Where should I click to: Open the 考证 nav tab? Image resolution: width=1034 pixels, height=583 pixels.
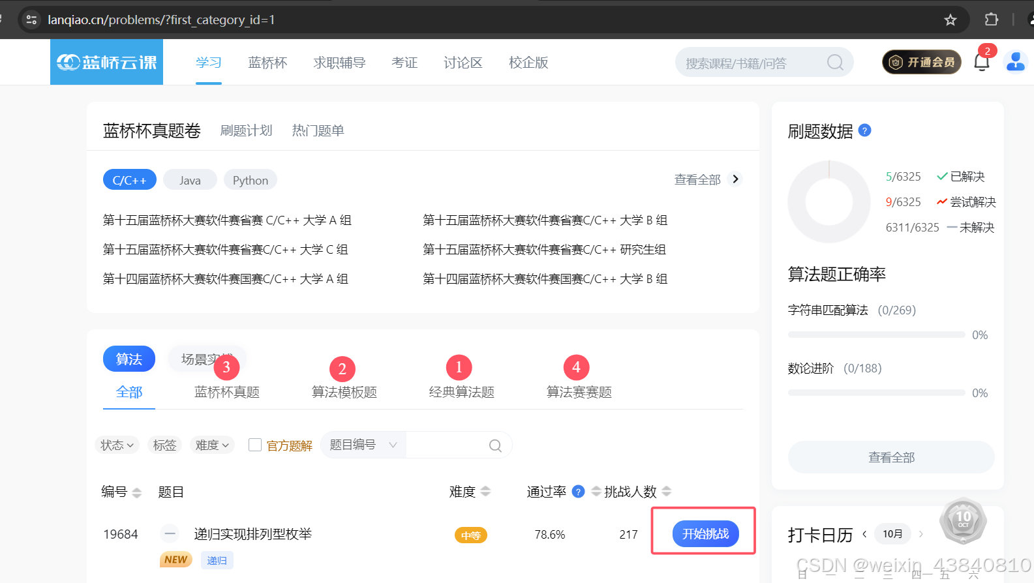pyautogui.click(x=404, y=63)
